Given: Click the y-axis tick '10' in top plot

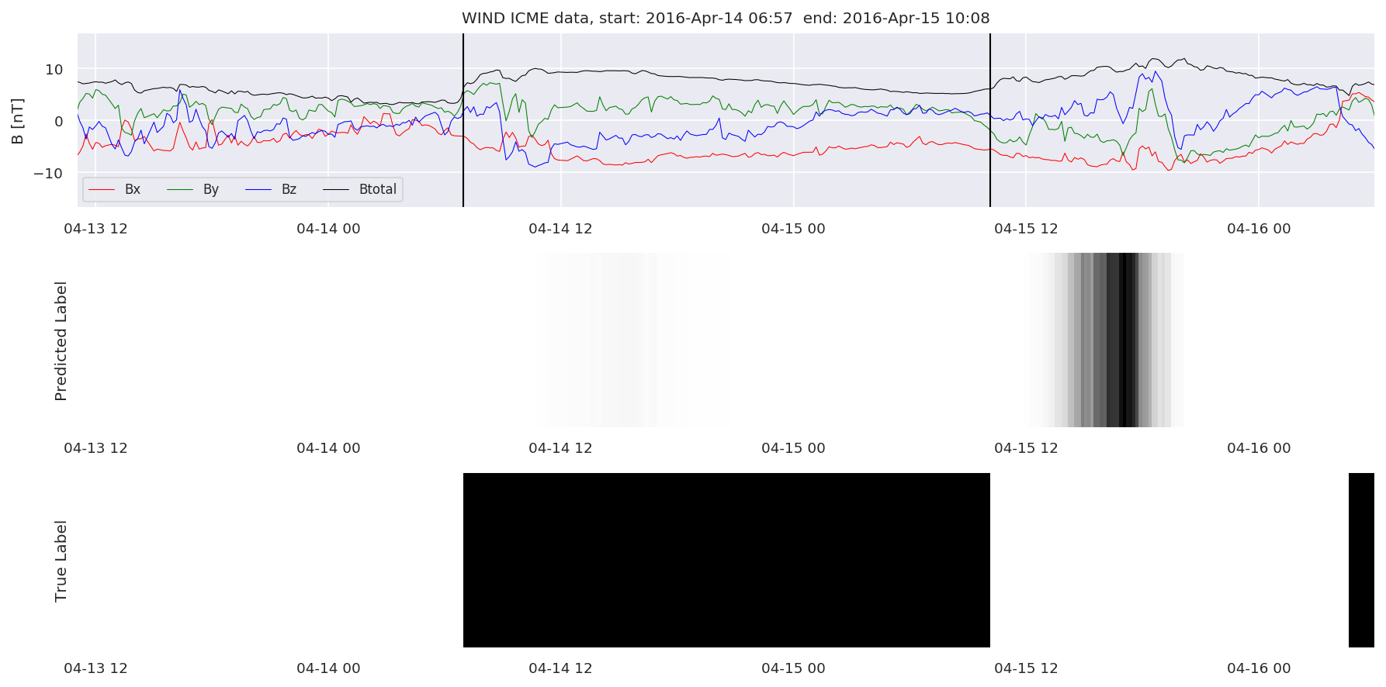Looking at the screenshot, I should pyautogui.click(x=54, y=70).
